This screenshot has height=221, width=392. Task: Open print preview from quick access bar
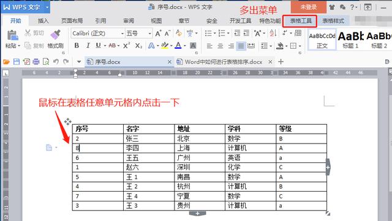[x=46, y=62]
